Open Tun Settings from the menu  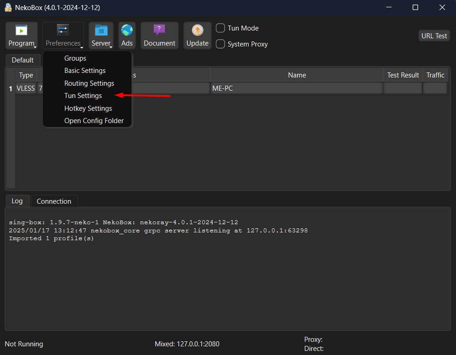[83, 96]
